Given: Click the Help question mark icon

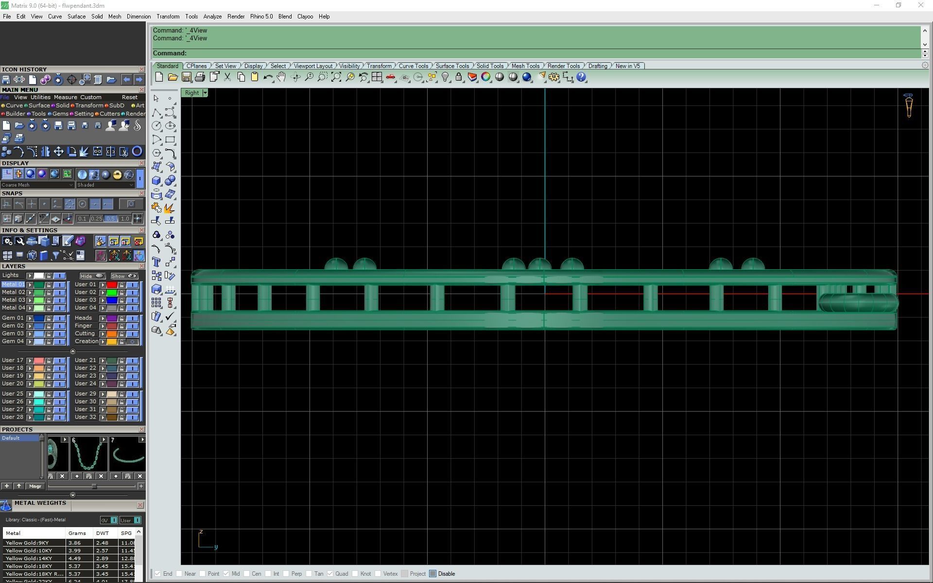Looking at the screenshot, I should 581,77.
